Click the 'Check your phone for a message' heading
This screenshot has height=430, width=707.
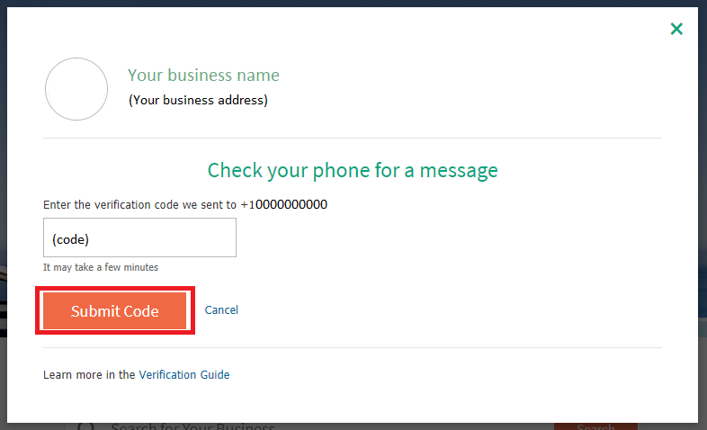click(x=353, y=170)
